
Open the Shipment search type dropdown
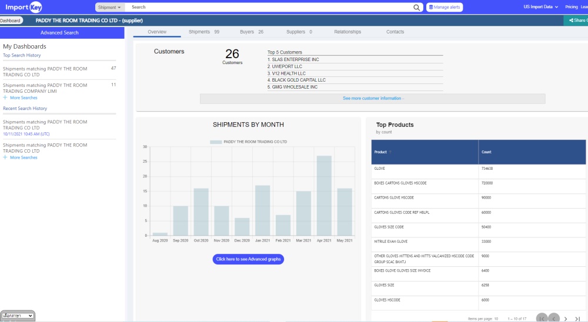(110, 7)
